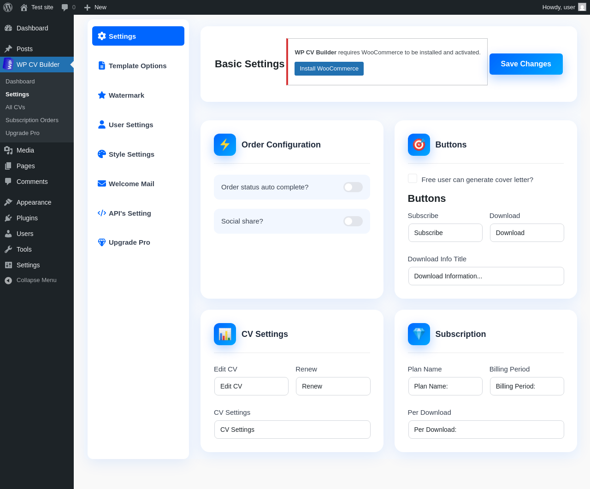Open the User Settings tab
This screenshot has width=590, height=489.
[138, 124]
